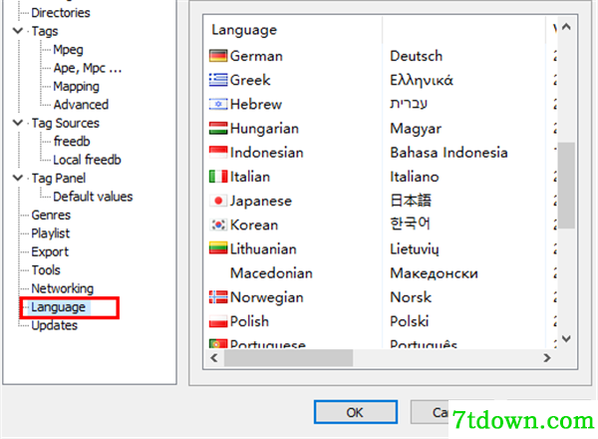Click the Italian flag icon
This screenshot has height=439, width=598.
coord(218,177)
